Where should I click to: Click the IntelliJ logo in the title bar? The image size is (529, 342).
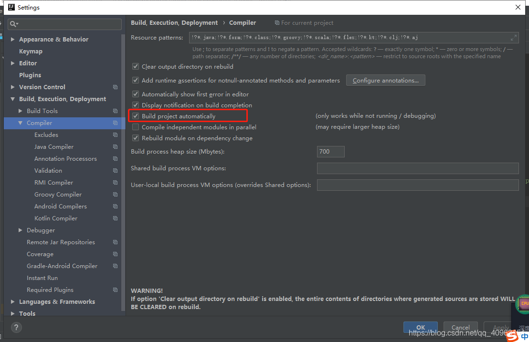tap(11, 7)
